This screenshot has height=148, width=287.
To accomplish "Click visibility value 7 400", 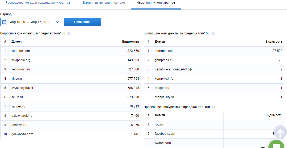I will pyautogui.click(x=135, y=116).
